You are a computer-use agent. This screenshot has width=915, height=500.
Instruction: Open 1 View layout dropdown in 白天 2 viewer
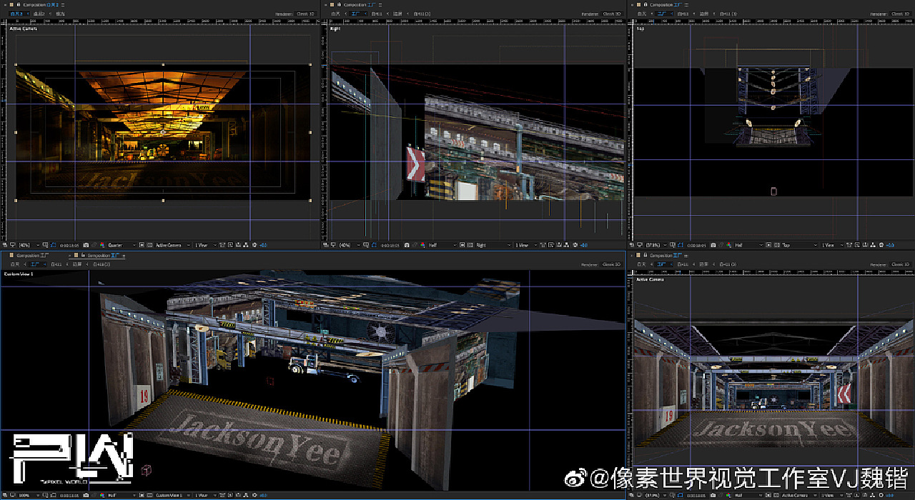pyautogui.click(x=206, y=245)
